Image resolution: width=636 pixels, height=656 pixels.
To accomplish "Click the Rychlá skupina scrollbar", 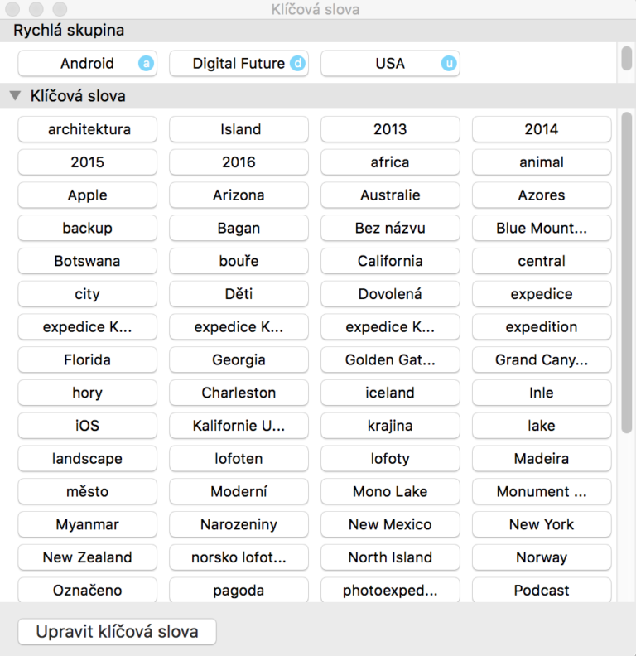I will coord(627,59).
